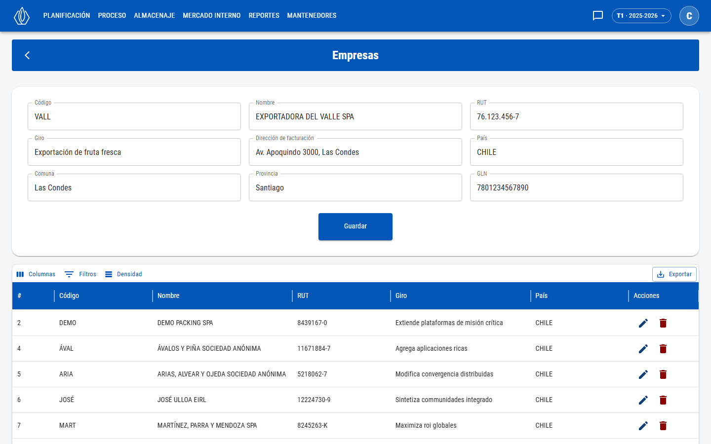Screen dimensions: 711x444
Task: Focus the Provincia input field
Action: [355, 187]
